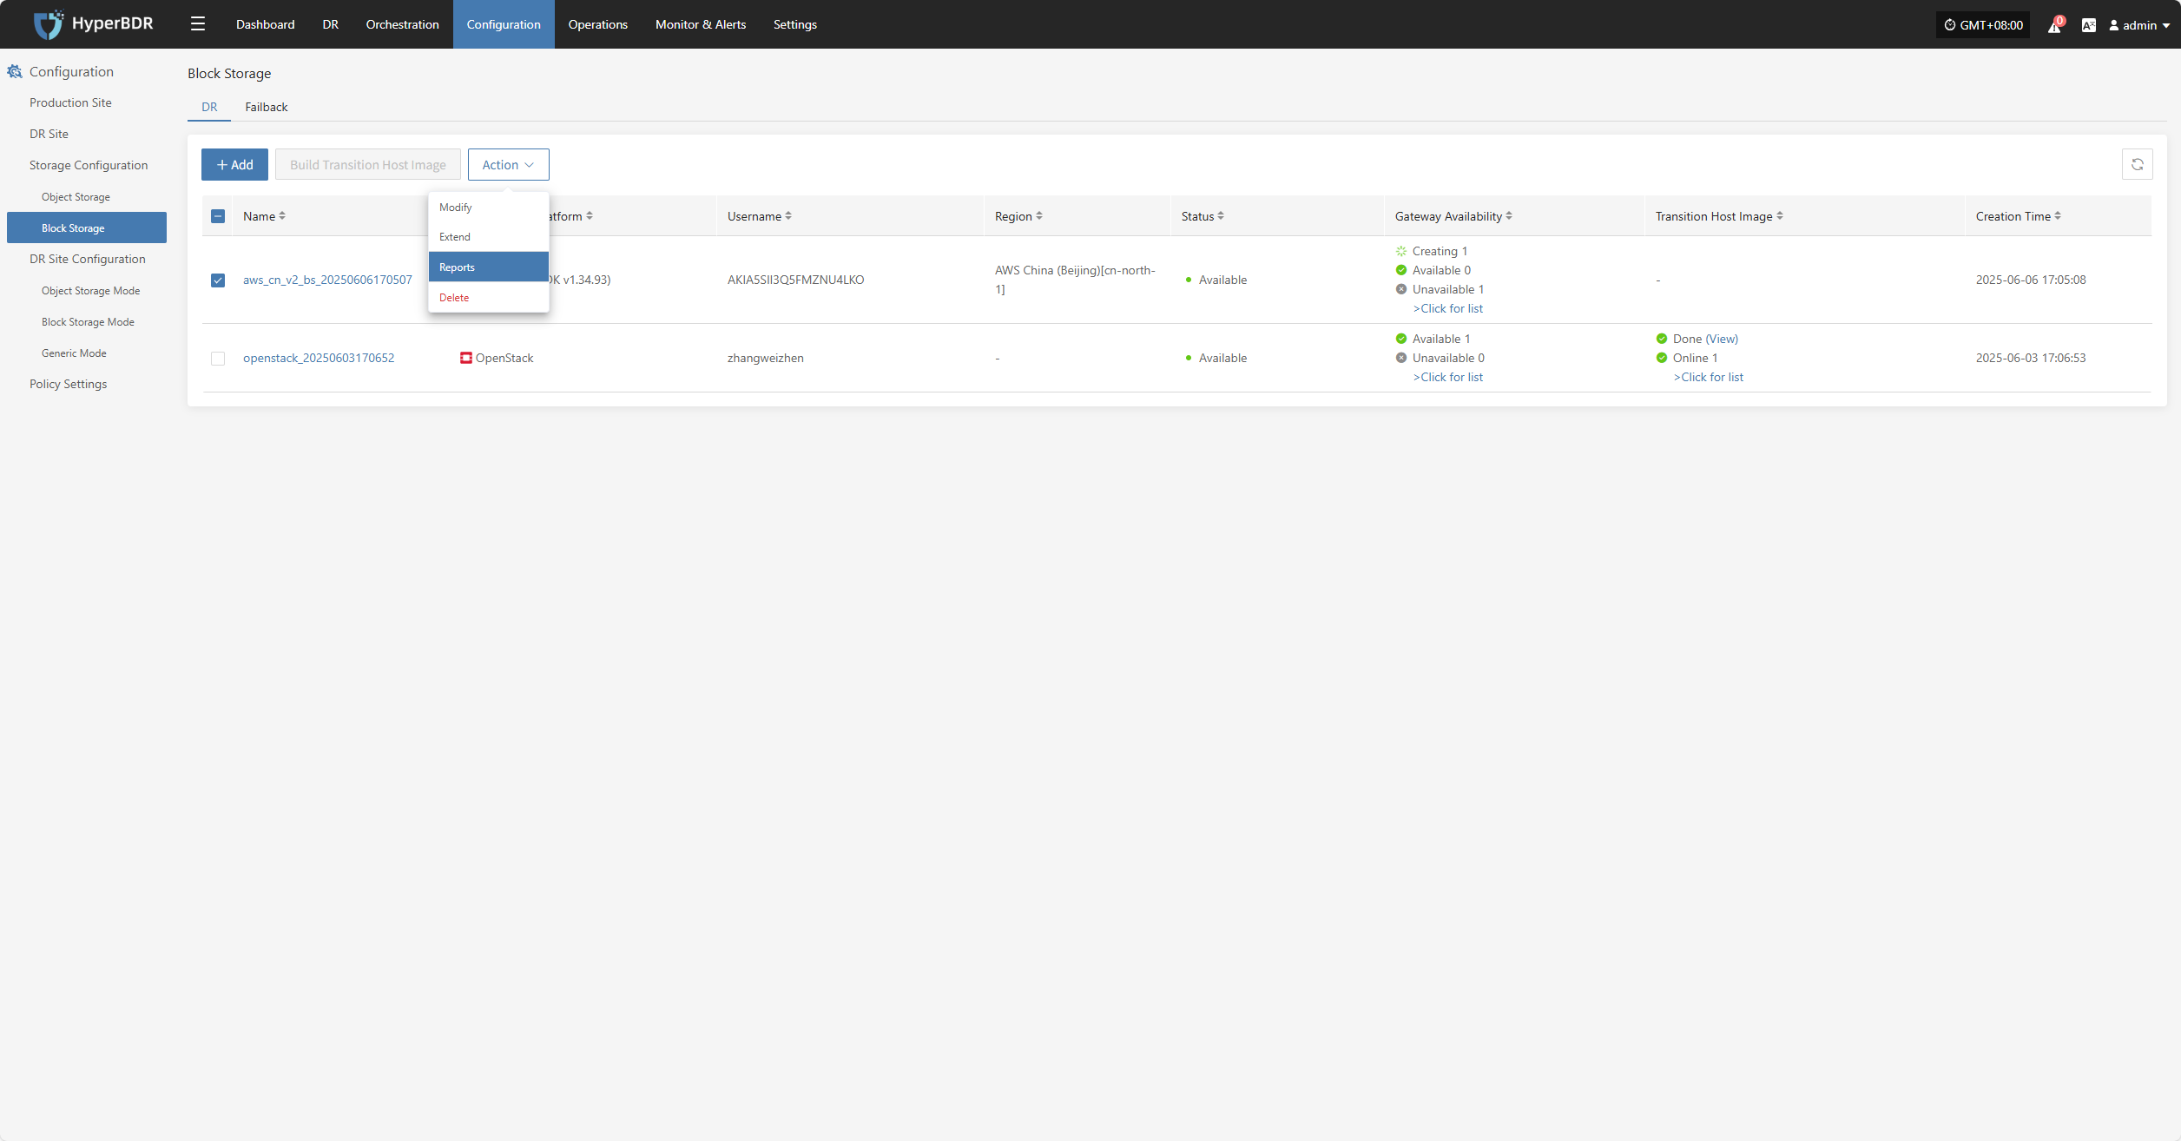Open Block Storage in sidebar

pos(87,228)
